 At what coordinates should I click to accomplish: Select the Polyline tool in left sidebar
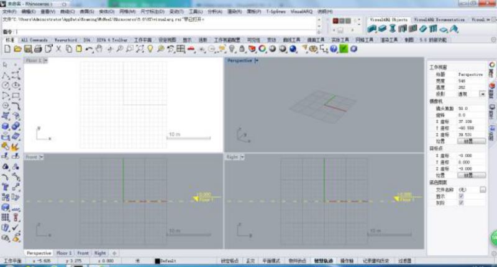pyautogui.click(x=6, y=75)
